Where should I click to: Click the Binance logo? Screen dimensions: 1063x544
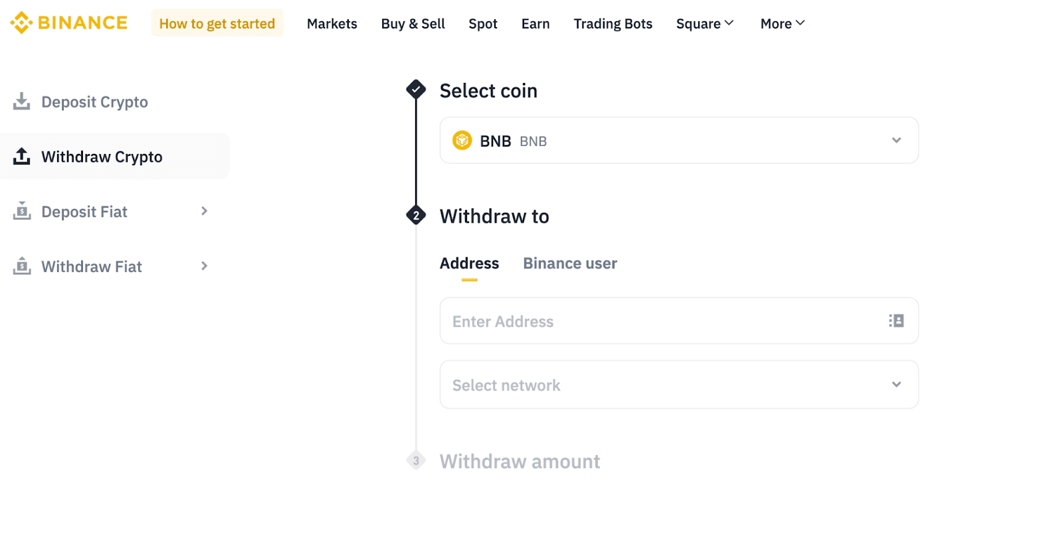[x=69, y=23]
